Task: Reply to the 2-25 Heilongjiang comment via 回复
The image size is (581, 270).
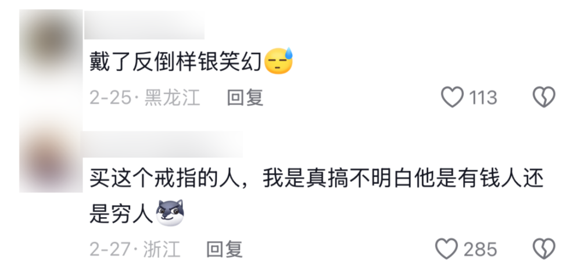Action: pos(245,98)
